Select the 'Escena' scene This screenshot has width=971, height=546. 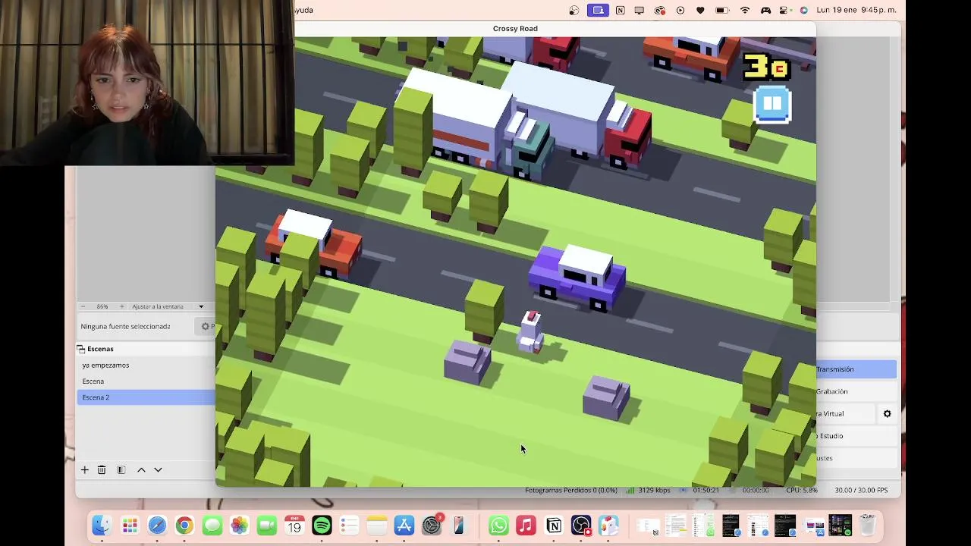[93, 381]
